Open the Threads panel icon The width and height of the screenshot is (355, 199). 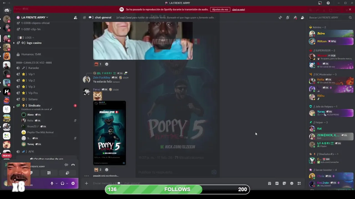coord(280,17)
